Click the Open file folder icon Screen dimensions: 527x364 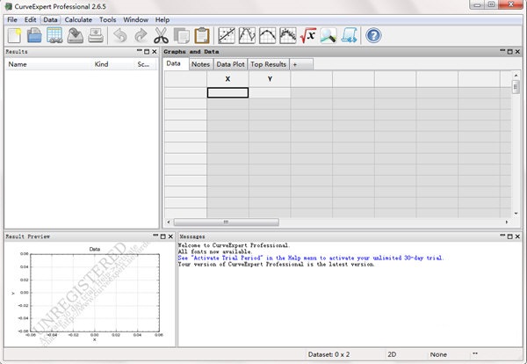click(34, 36)
